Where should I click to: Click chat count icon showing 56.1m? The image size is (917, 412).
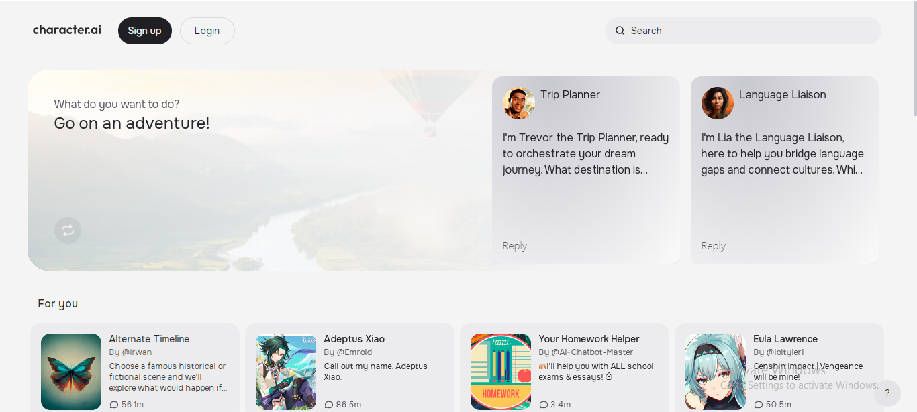point(114,405)
